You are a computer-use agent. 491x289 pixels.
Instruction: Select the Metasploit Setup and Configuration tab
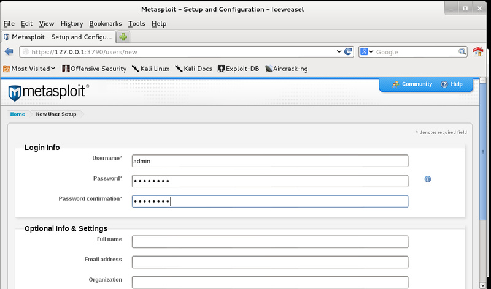pyautogui.click(x=58, y=37)
